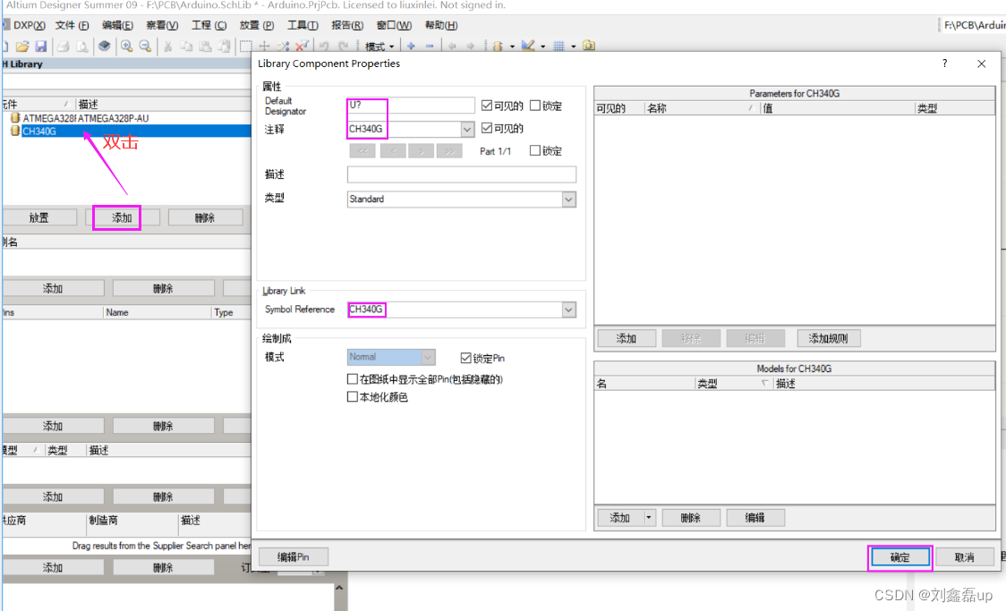Viewport: 1006px width, 611px height.
Task: Click the Paste icon in the toolbar
Action: click(205, 47)
